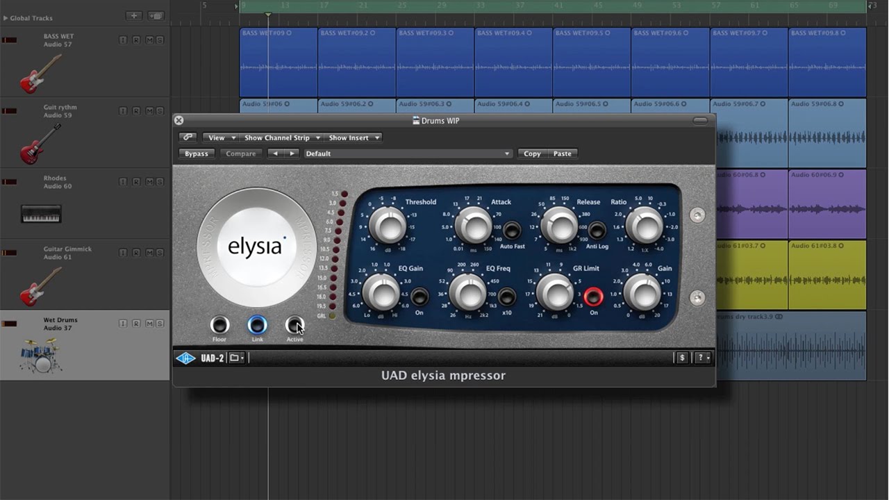Click the elysia logo gain reduction meter
This screenshot has height=500, width=889.
[x=256, y=247]
